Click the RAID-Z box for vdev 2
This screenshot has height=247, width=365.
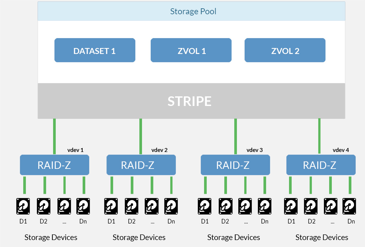pos(141,165)
